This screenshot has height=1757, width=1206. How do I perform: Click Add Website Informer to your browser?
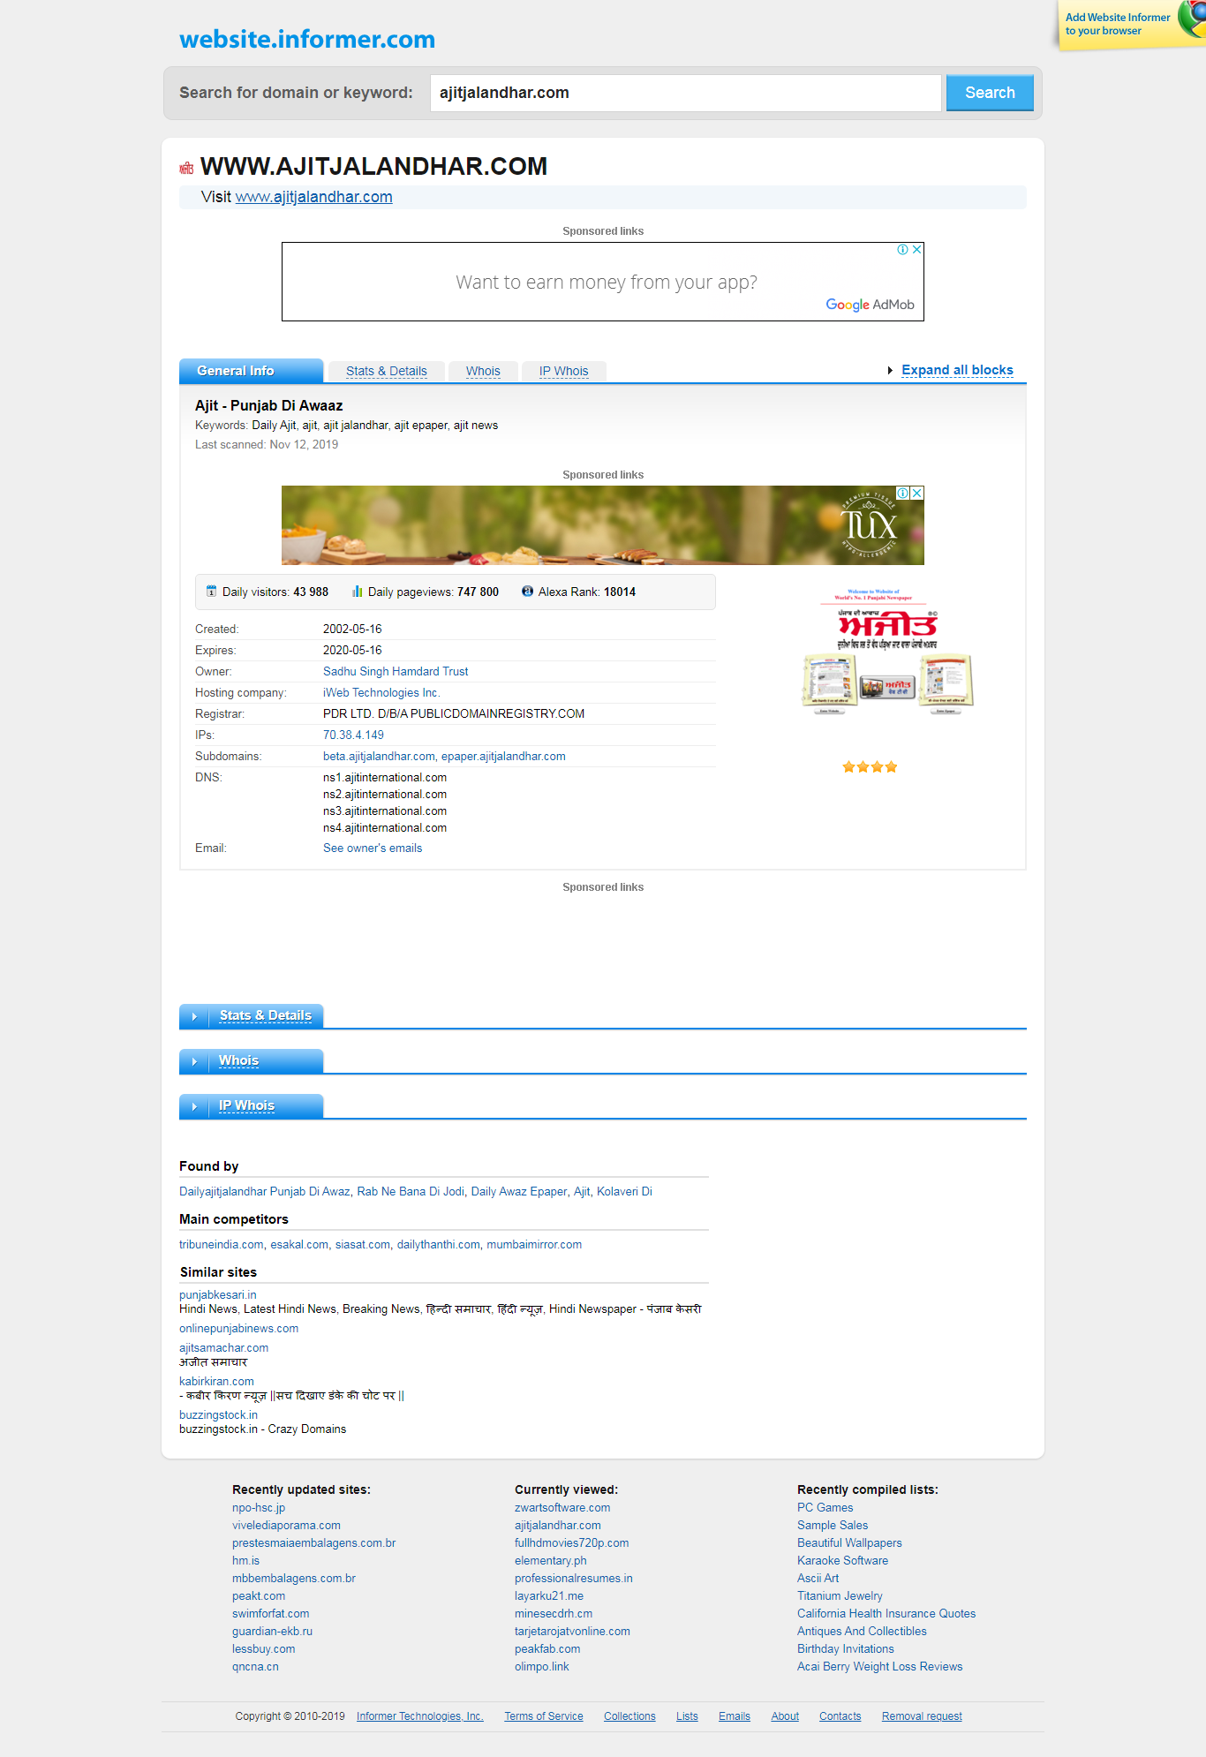[x=1117, y=24]
